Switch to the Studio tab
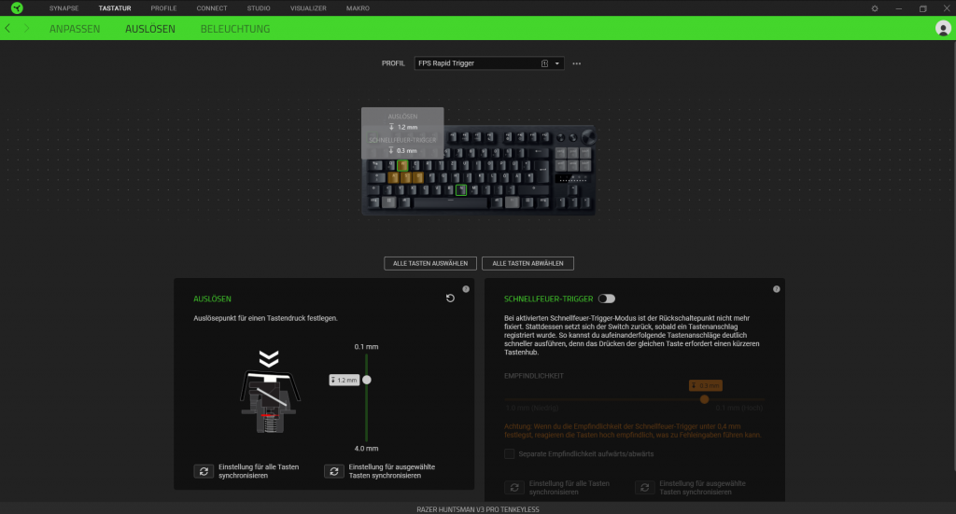 [x=259, y=8]
